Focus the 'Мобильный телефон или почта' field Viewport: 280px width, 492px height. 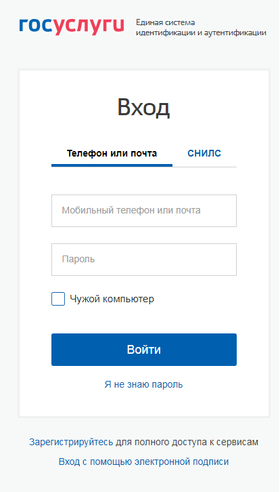pos(144,211)
